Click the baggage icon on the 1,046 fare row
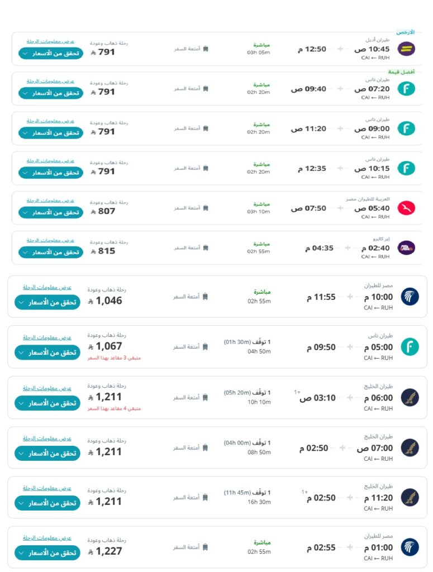 click(x=206, y=297)
